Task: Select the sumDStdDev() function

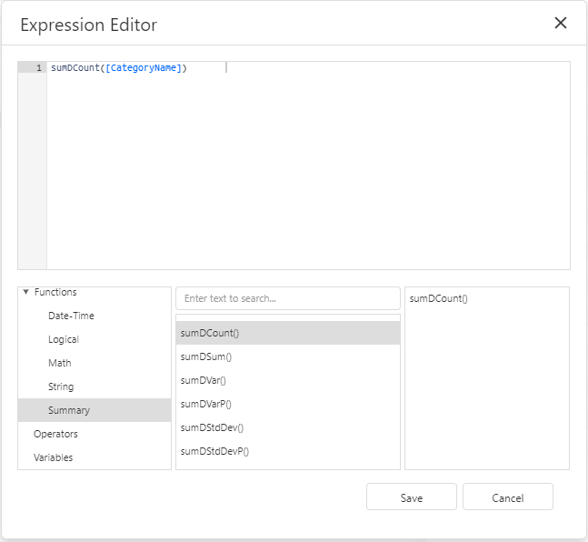Action: click(212, 427)
